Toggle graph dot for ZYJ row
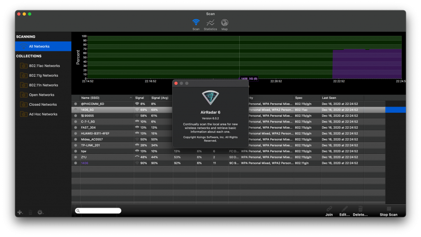421x237 pixels. click(x=76, y=157)
